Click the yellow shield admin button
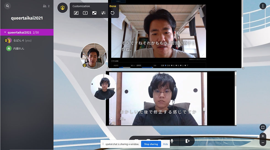 point(62,8)
